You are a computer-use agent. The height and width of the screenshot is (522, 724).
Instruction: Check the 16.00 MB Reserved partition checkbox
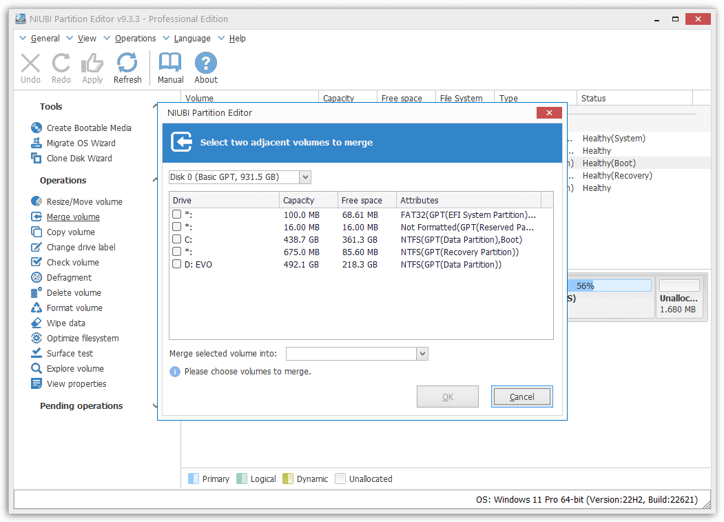pyautogui.click(x=176, y=227)
